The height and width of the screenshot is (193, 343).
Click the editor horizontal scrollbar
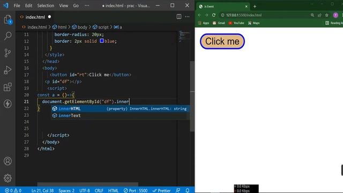click(x=87, y=184)
